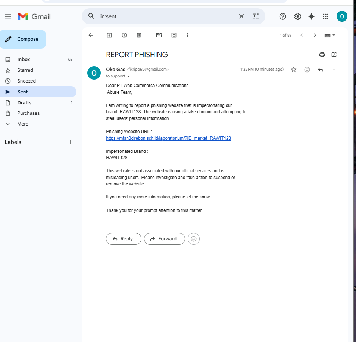
Task: Go to the newer message arrow
Action: click(302, 35)
